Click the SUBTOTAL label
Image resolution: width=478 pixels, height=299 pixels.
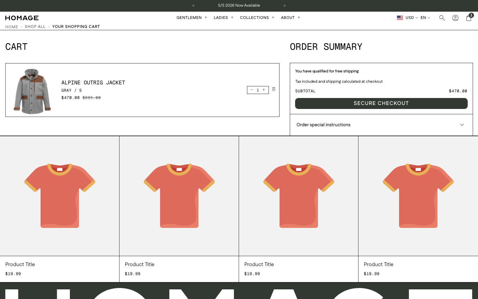point(305,91)
